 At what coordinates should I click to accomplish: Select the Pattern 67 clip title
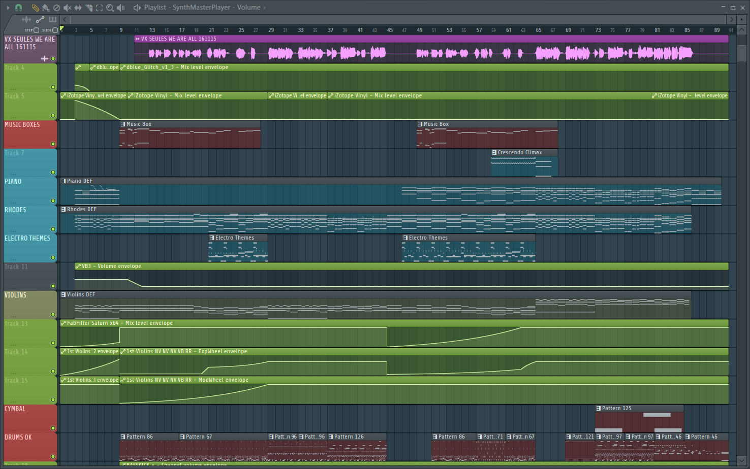pyautogui.click(x=199, y=437)
